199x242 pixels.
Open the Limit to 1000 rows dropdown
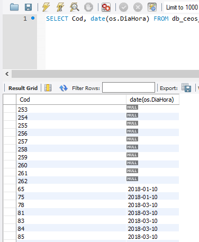182,7
